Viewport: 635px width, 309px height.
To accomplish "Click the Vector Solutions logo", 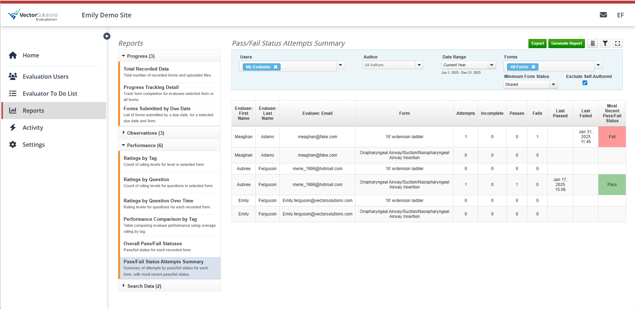I will click(x=33, y=15).
